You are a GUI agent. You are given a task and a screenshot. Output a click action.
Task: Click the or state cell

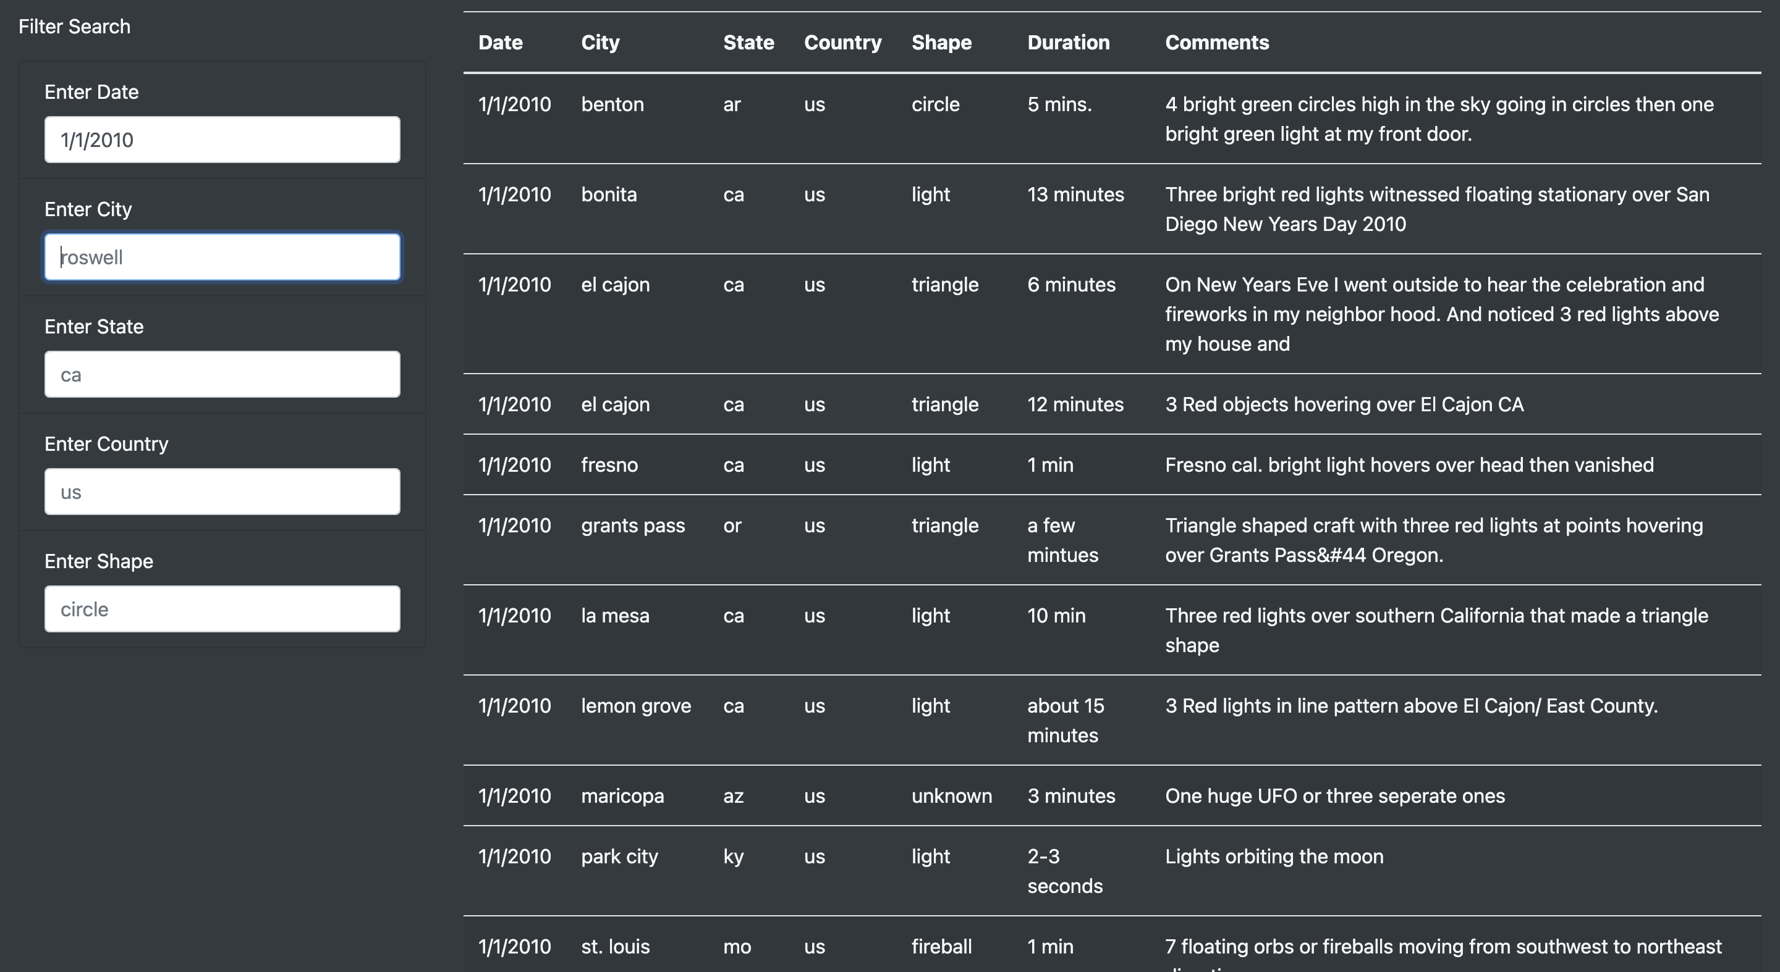click(x=732, y=526)
